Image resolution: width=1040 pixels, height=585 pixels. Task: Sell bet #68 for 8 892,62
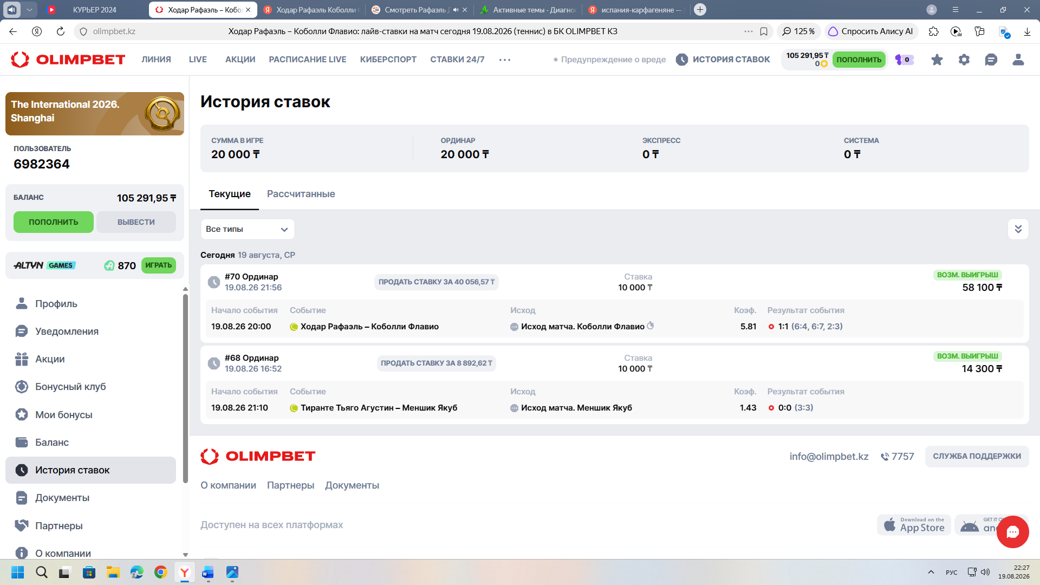(x=437, y=363)
